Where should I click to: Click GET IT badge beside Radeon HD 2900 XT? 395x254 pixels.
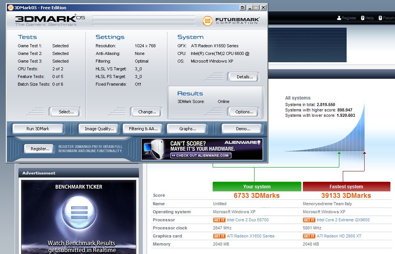[x=309, y=236]
